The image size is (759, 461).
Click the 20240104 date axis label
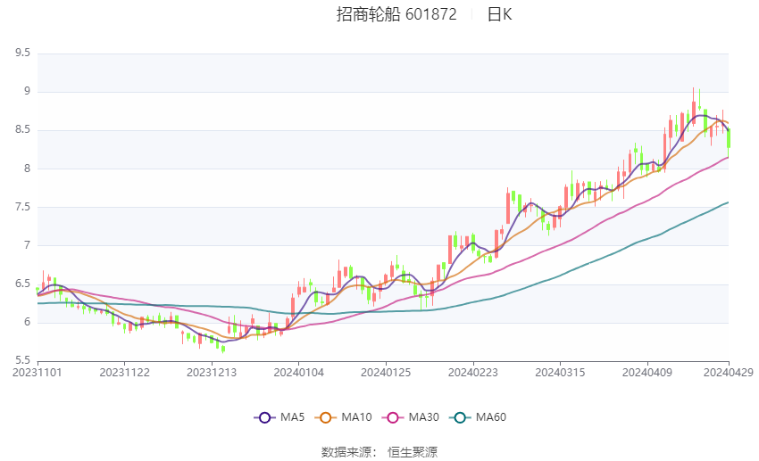298,373
